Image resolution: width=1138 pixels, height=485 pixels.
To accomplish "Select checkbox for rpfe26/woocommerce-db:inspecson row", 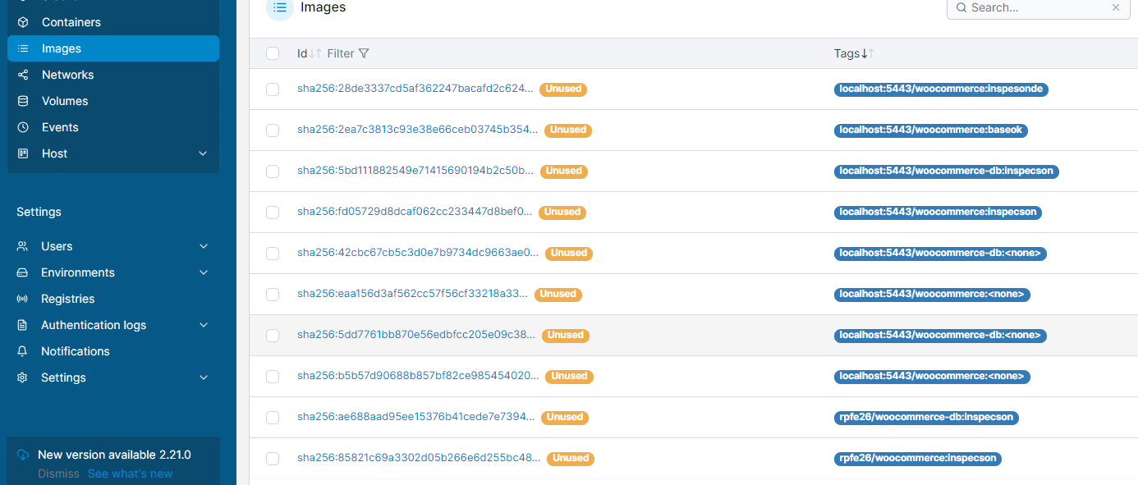I will pos(273,418).
